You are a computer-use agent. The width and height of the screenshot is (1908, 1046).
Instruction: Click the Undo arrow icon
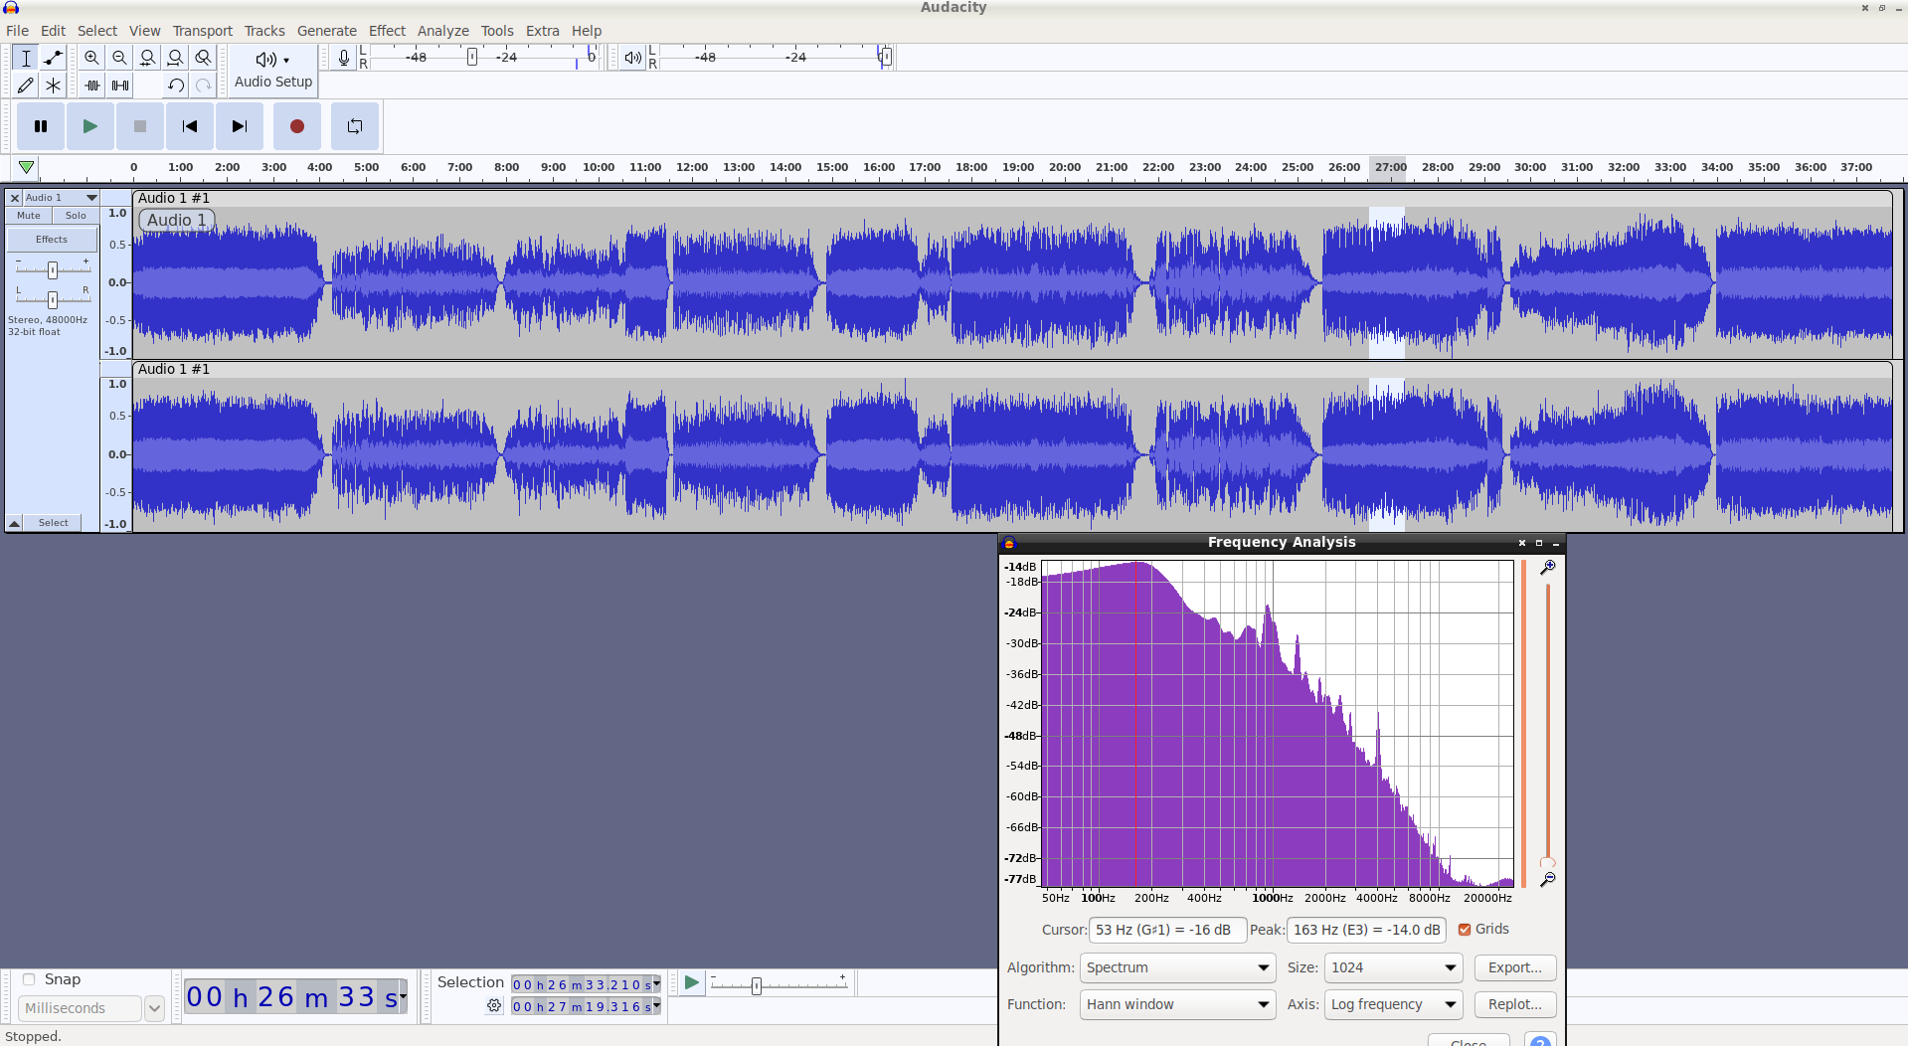[x=175, y=86]
